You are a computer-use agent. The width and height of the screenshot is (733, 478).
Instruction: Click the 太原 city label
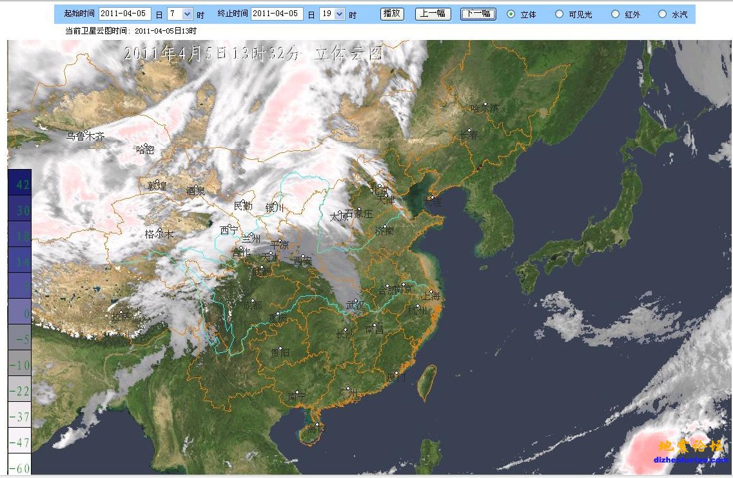(x=339, y=217)
